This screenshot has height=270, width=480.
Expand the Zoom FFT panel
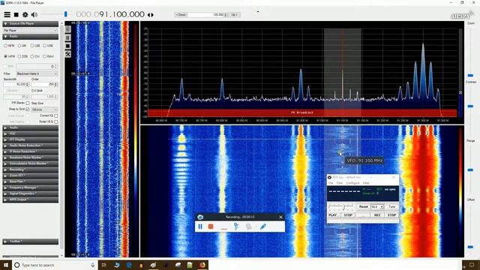pyautogui.click(x=30, y=175)
